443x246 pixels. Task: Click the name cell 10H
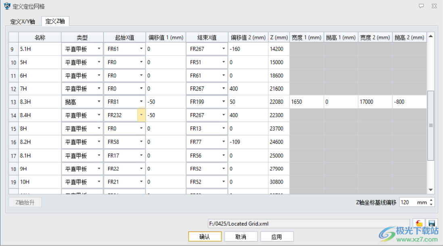point(40,182)
